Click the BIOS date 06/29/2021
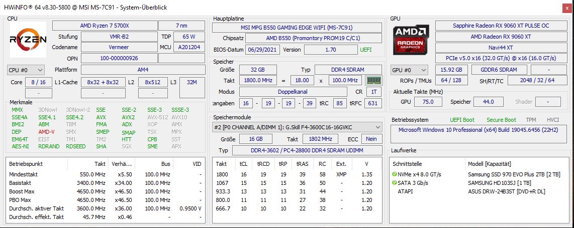Viewport: 574px width, 228px height. tap(263, 50)
